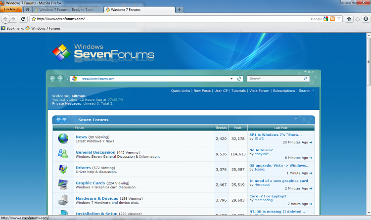Screen dimensions: 371x220
Task: Open the General Discussion forum
Action: 95,152
